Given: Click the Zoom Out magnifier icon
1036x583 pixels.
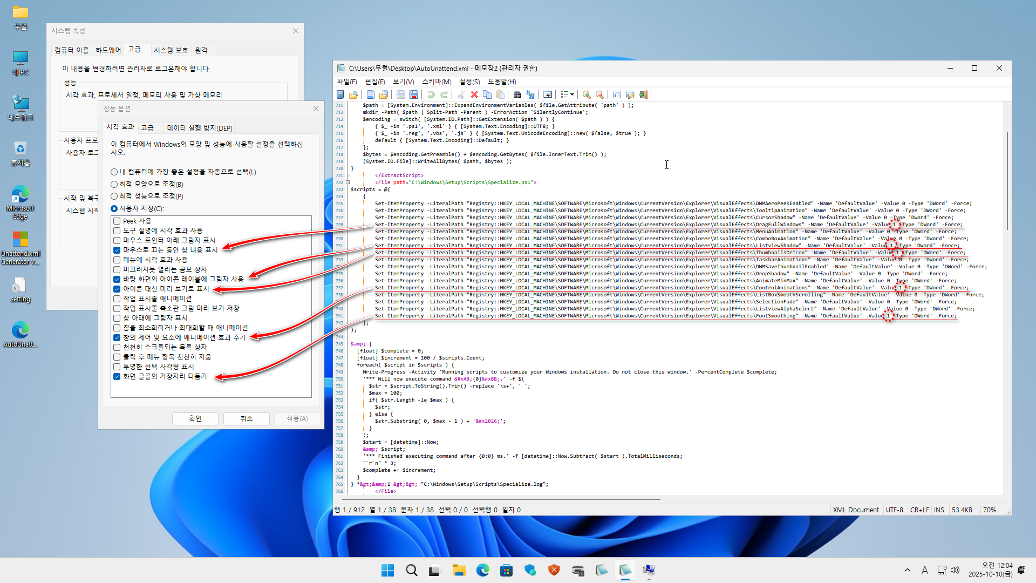Looking at the screenshot, I should [x=599, y=94].
